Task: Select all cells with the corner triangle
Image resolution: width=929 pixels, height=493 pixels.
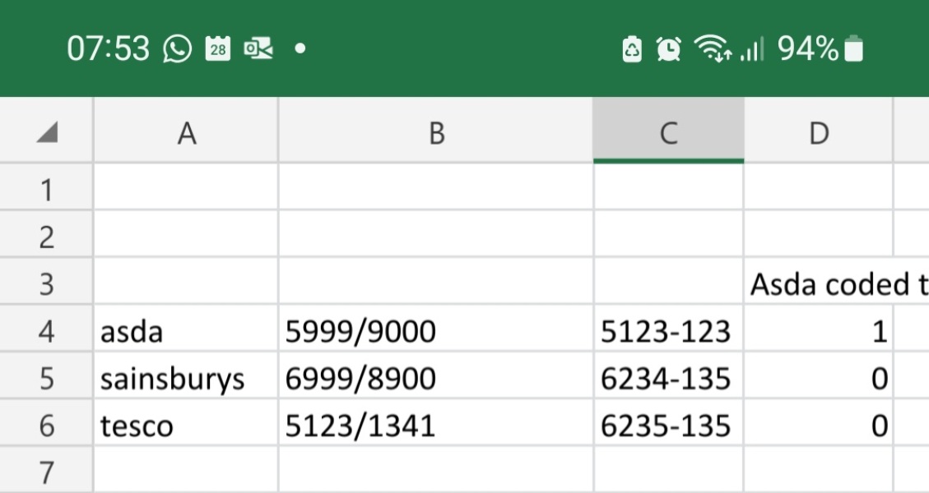Action: tap(45, 131)
